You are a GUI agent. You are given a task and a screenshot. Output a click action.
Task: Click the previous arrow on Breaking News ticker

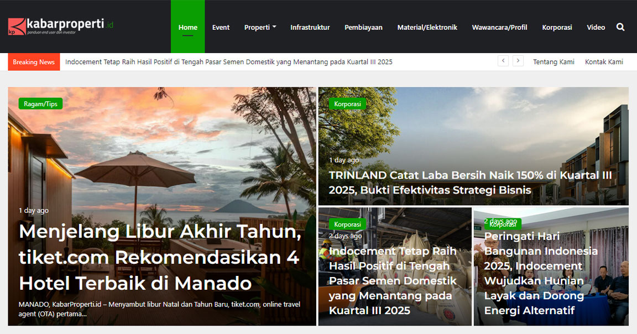click(503, 61)
